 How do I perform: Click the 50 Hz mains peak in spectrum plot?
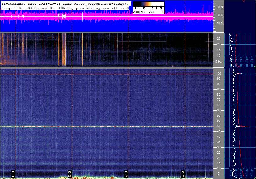coord(242,126)
